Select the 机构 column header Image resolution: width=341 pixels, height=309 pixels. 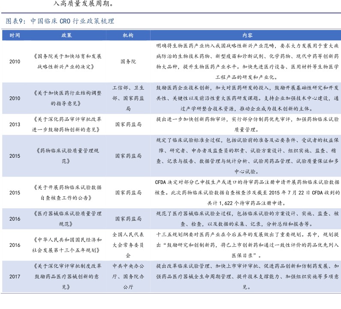point(128,35)
